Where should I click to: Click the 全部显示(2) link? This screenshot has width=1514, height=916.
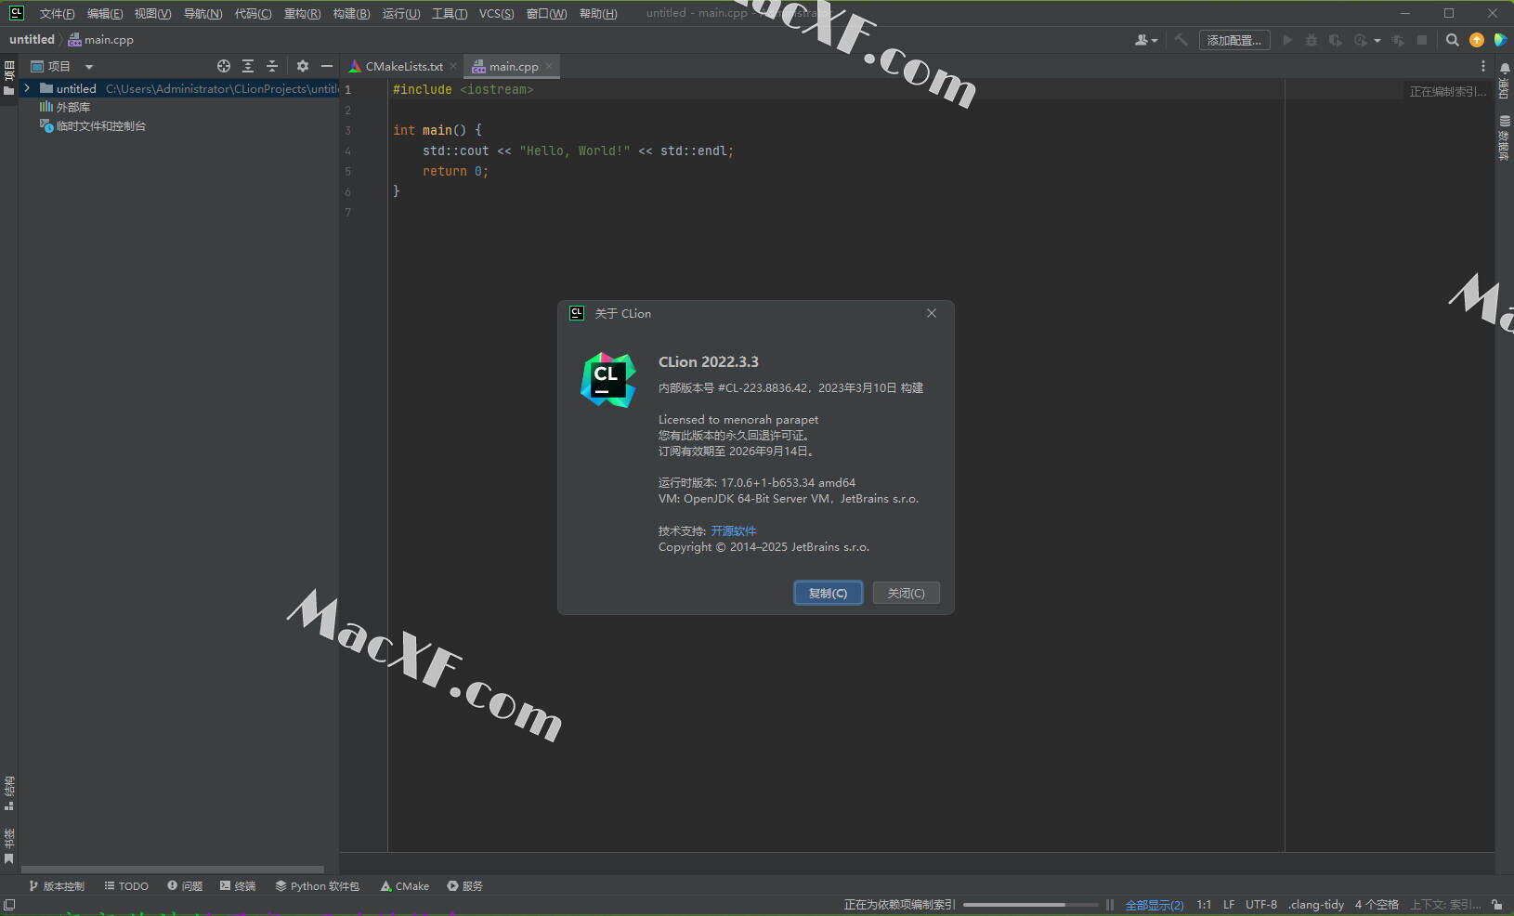1155,905
